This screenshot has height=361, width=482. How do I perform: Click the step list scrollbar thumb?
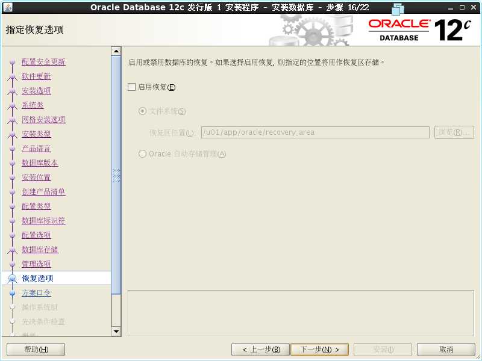tap(116, 175)
